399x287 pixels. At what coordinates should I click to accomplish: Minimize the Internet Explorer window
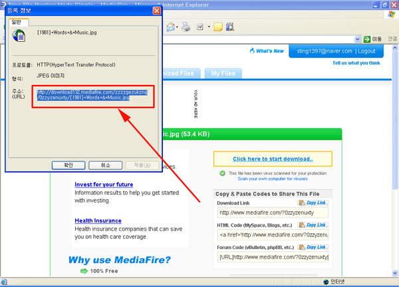coord(376,5)
